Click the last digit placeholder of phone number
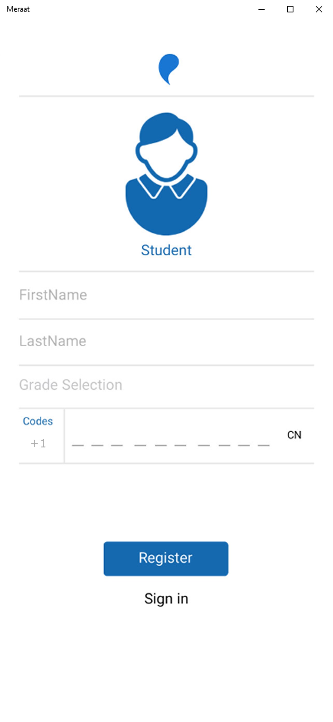This screenshot has width=333, height=722. tap(263, 444)
